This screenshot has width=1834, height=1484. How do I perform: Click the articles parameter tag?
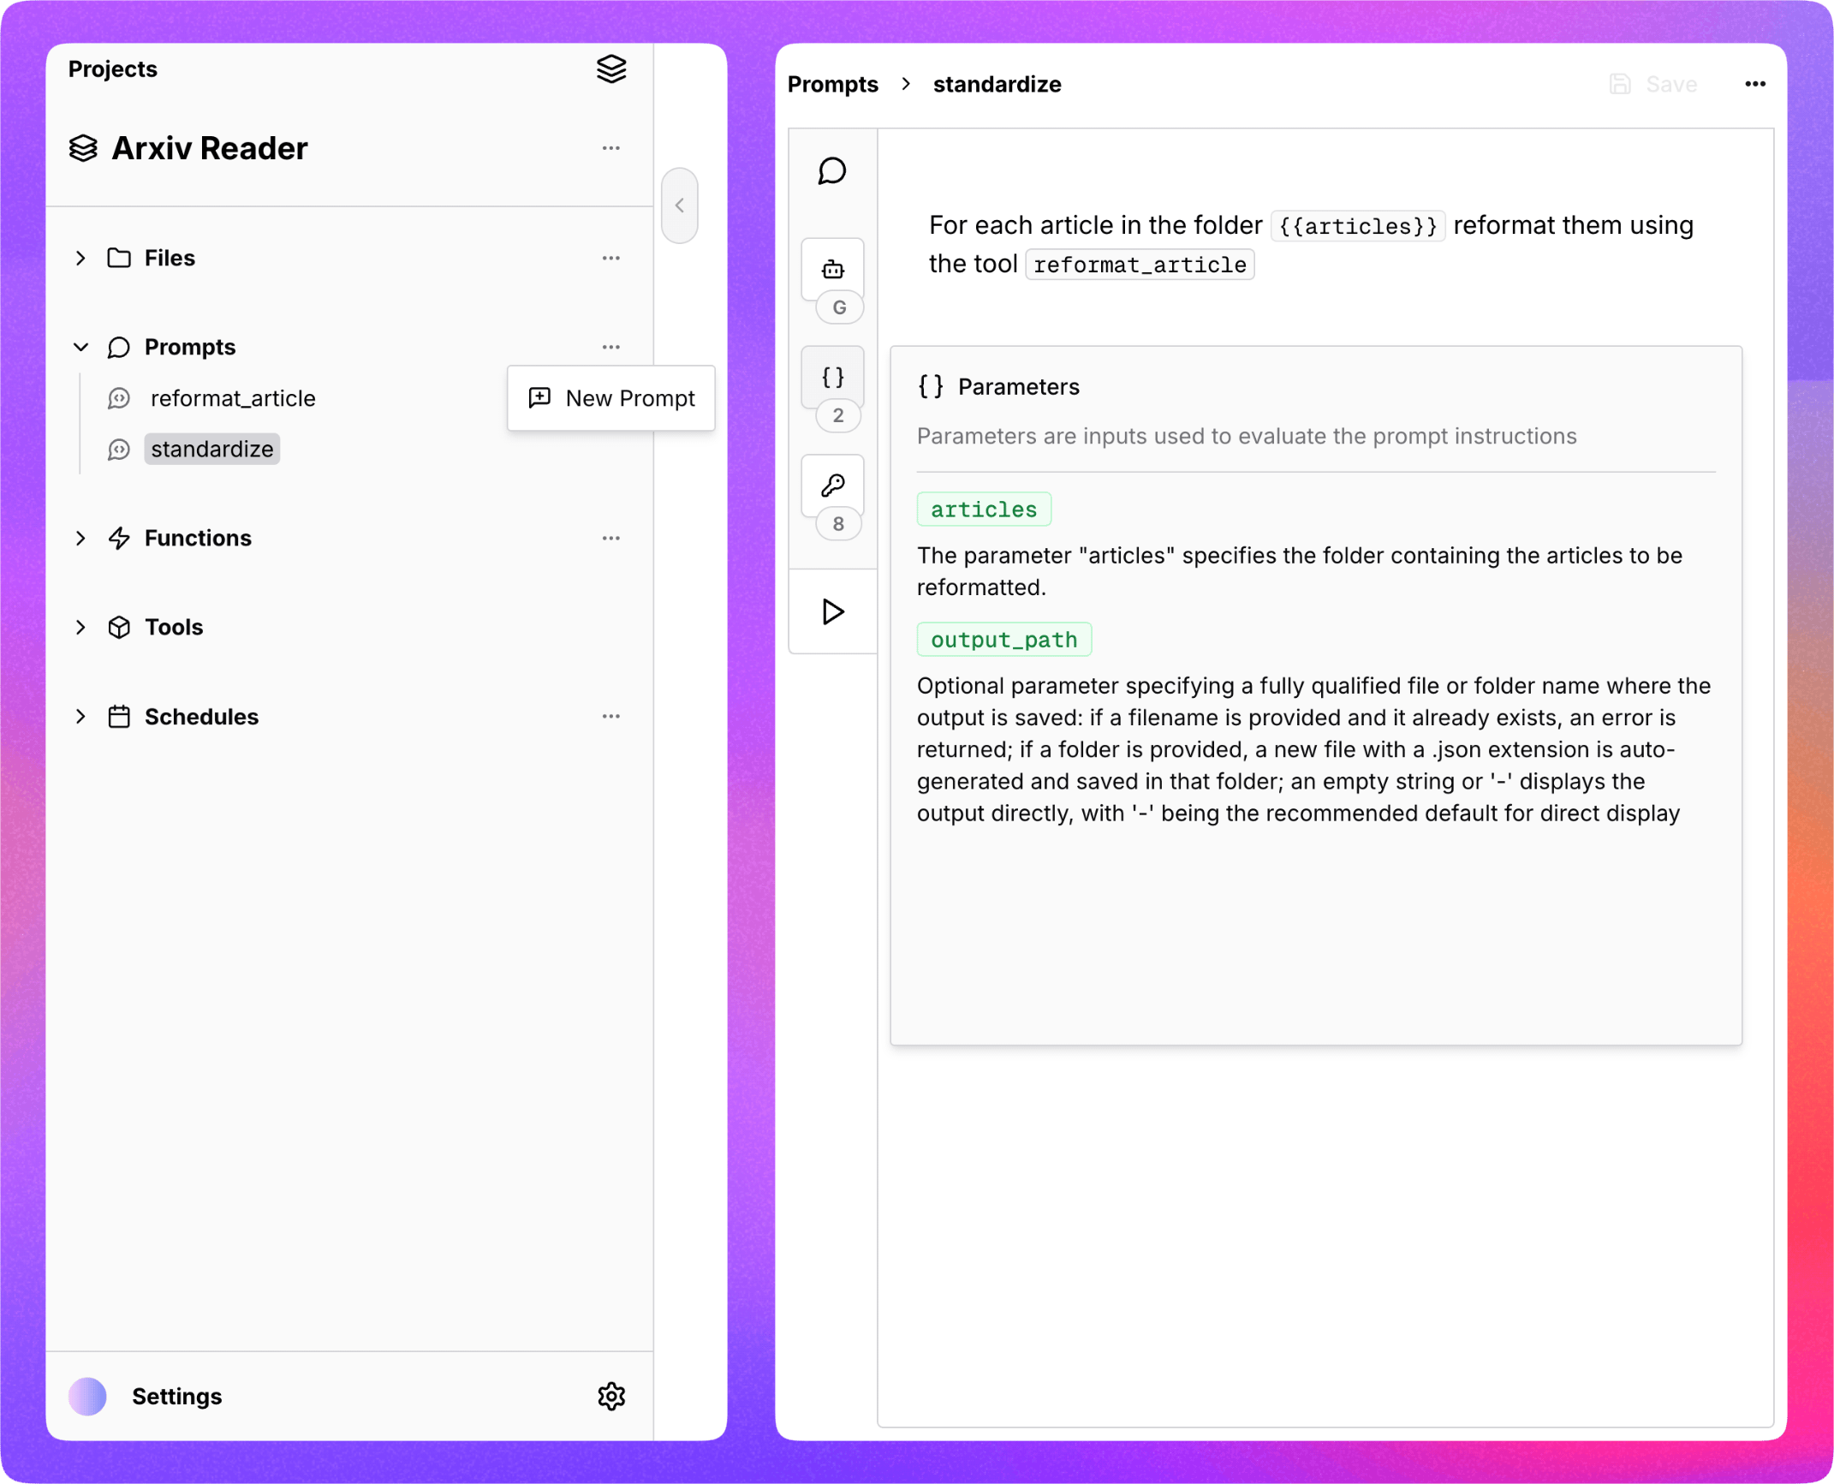click(983, 509)
